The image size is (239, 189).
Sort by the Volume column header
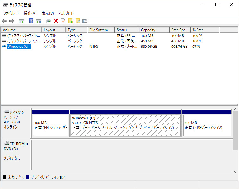21,30
